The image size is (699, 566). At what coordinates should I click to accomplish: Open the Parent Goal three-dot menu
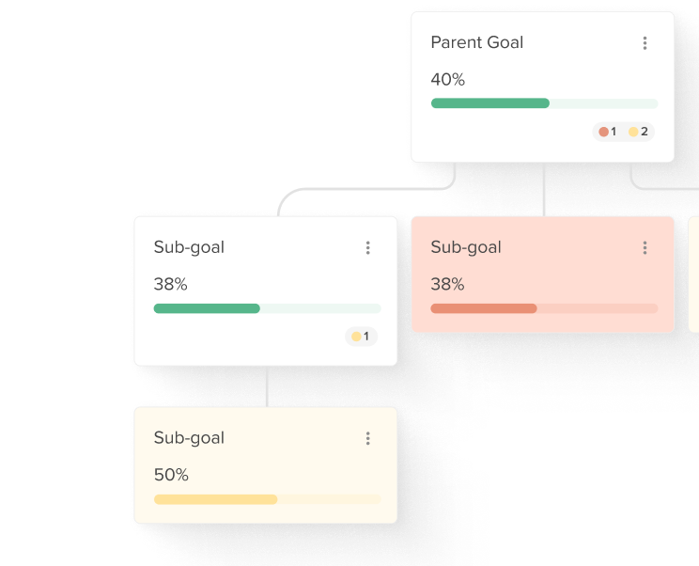(x=645, y=43)
